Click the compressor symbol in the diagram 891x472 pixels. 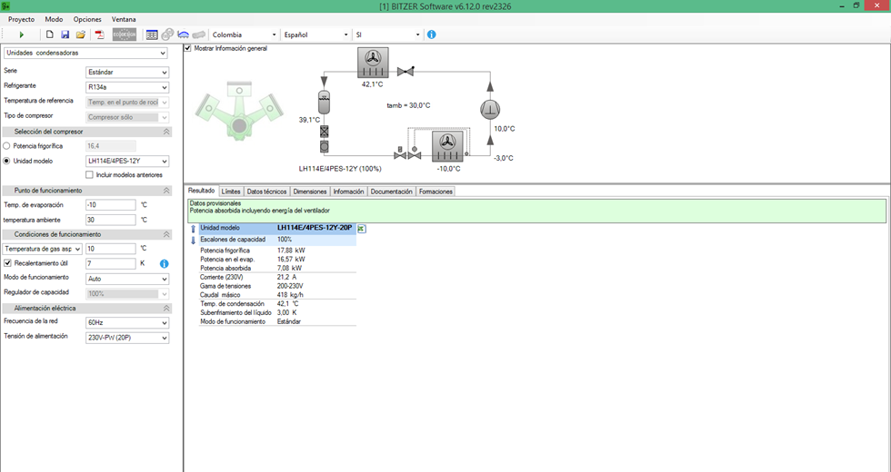point(490,110)
